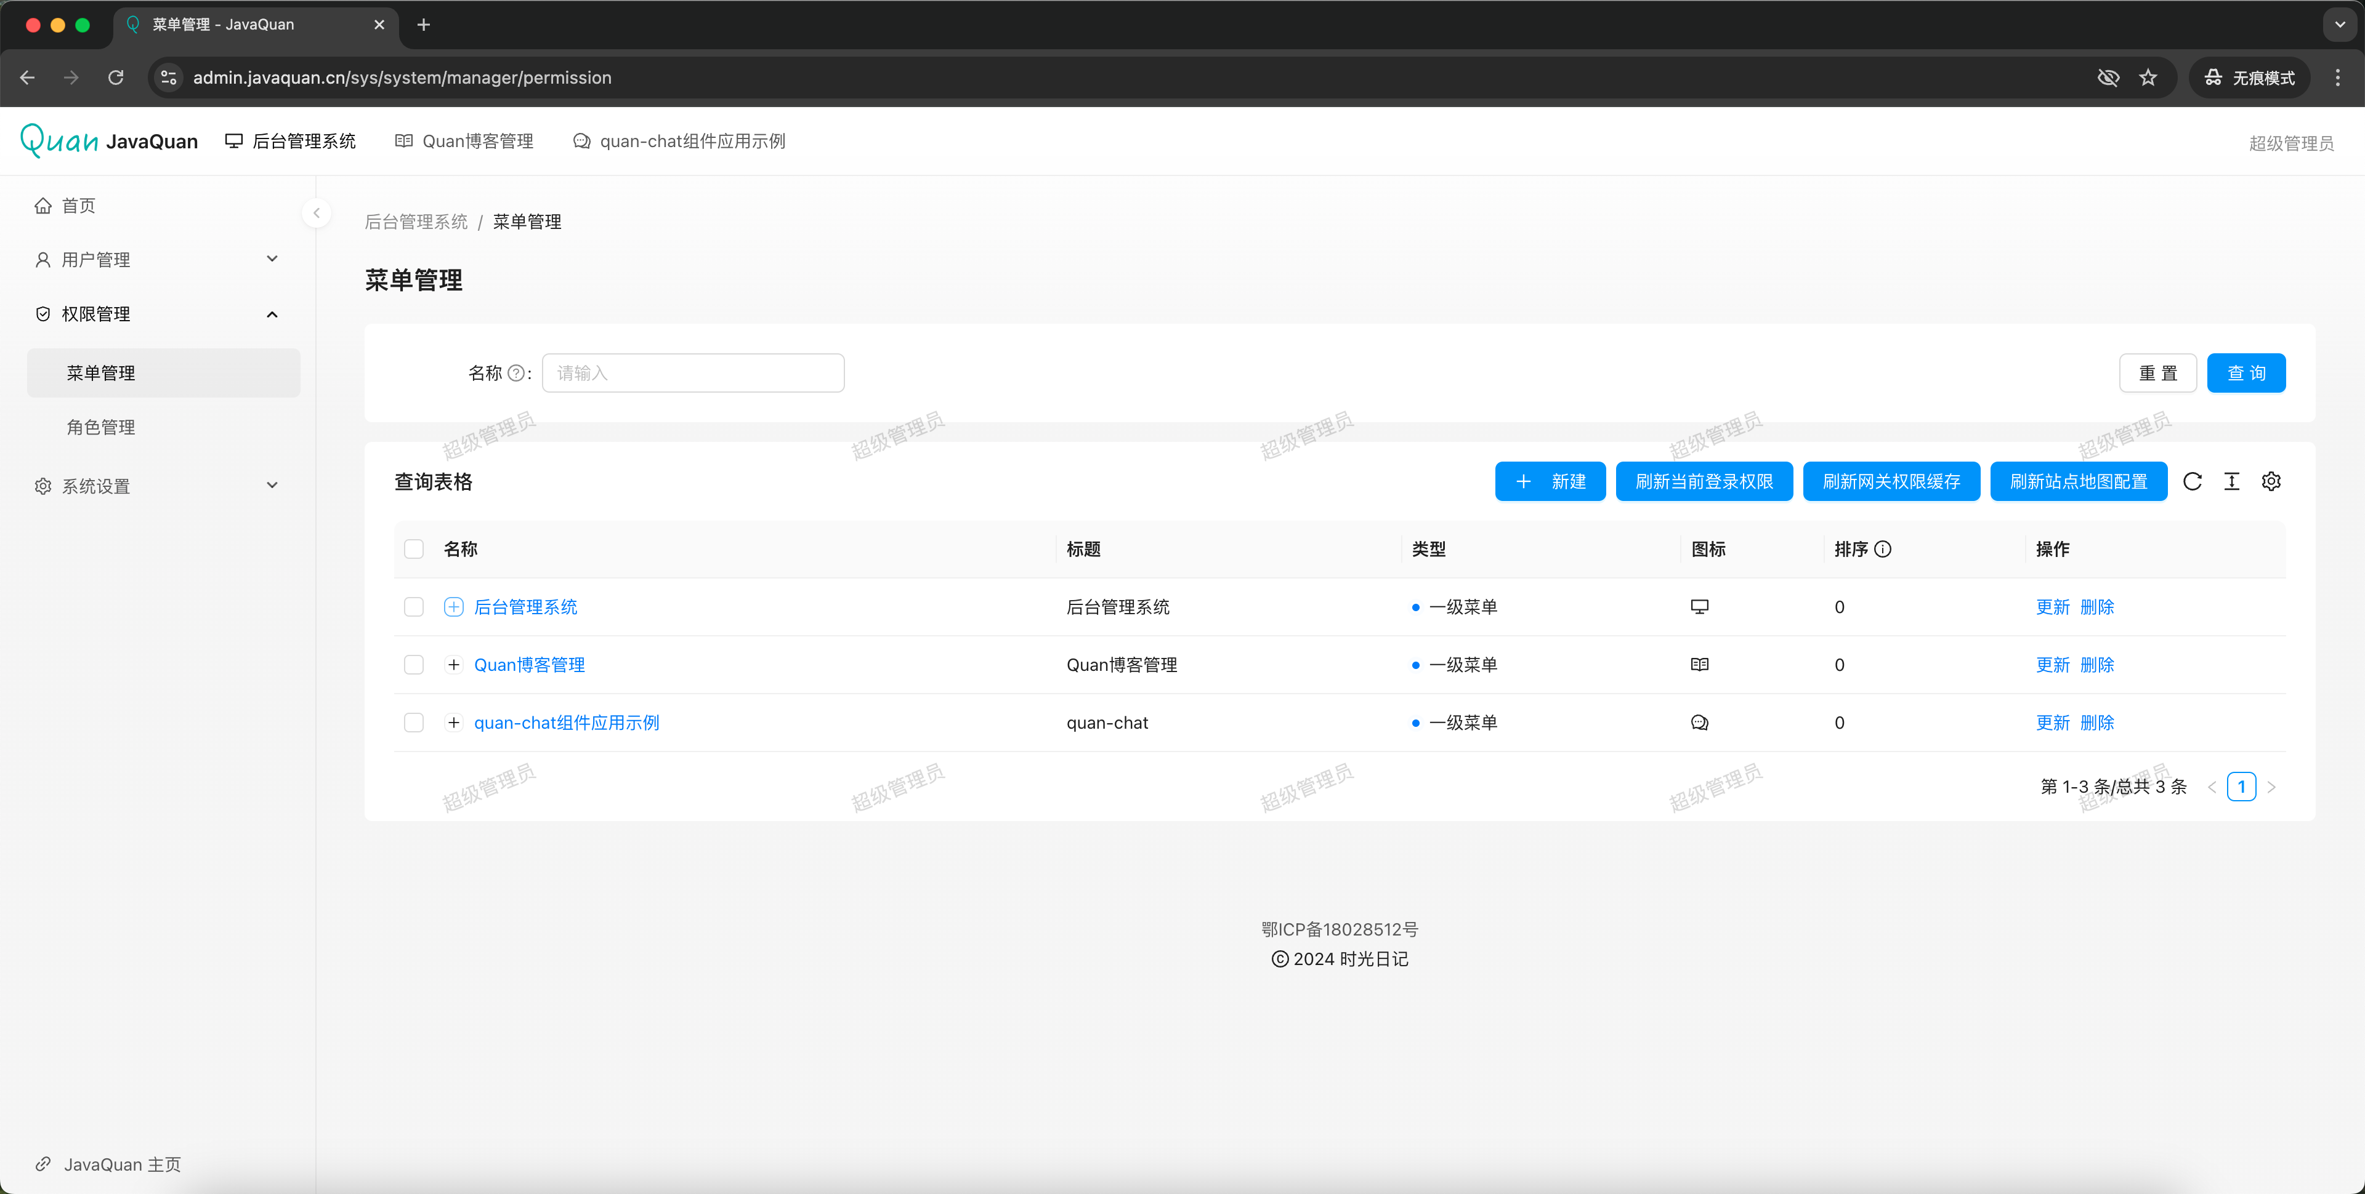The height and width of the screenshot is (1194, 2365).
Task: Open the 角色管理 menu item
Action: pyautogui.click(x=101, y=427)
